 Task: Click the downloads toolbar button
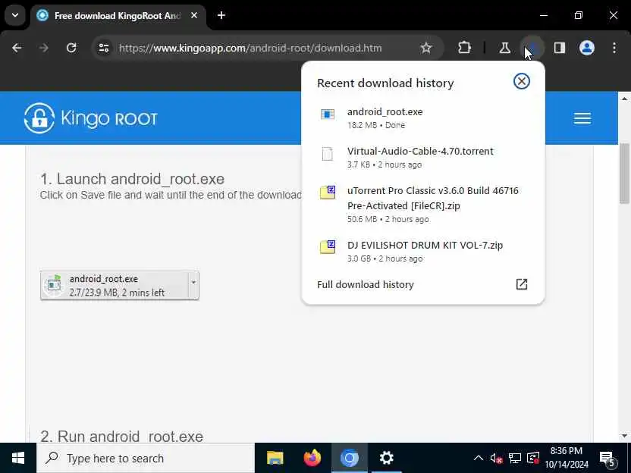point(532,49)
